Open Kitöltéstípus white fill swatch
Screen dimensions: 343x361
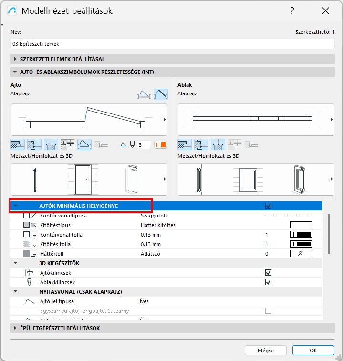point(301,225)
